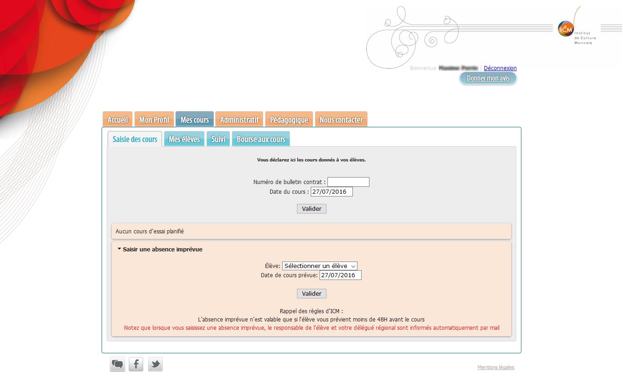Open the Nous contacter tab

coord(341,119)
